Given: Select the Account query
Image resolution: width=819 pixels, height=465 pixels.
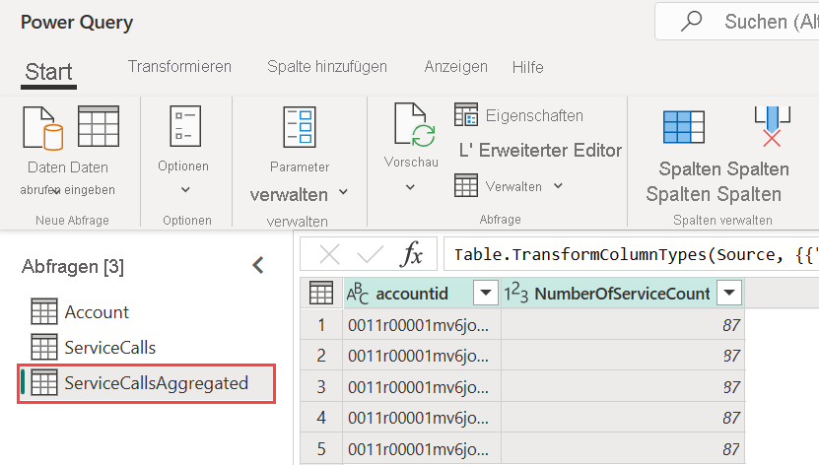Looking at the screenshot, I should pyautogui.click(x=97, y=312).
